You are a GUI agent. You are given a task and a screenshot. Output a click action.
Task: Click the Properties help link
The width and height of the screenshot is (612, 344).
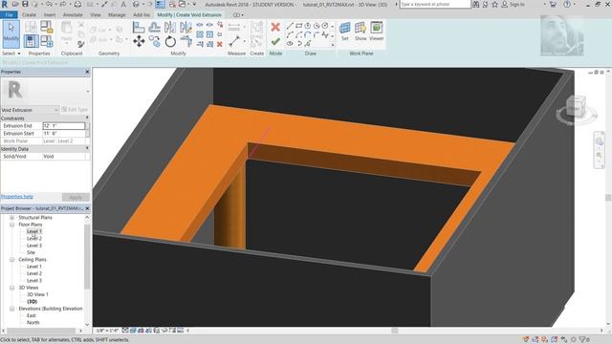(x=17, y=197)
